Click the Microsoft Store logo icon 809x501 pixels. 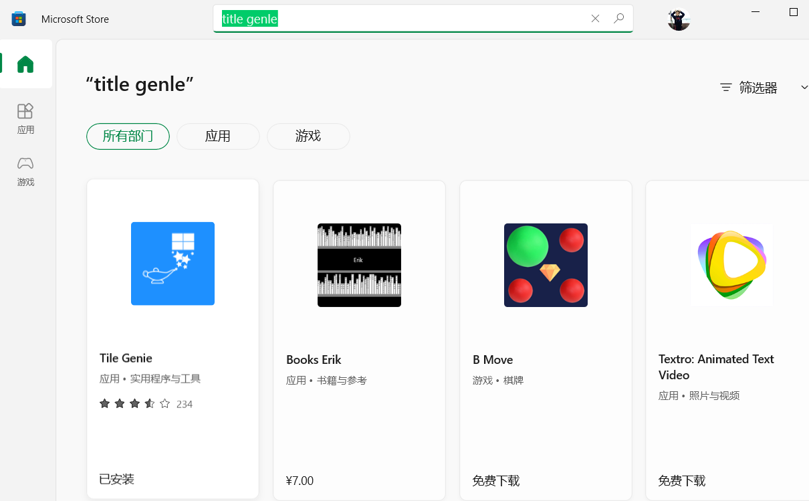tap(19, 19)
